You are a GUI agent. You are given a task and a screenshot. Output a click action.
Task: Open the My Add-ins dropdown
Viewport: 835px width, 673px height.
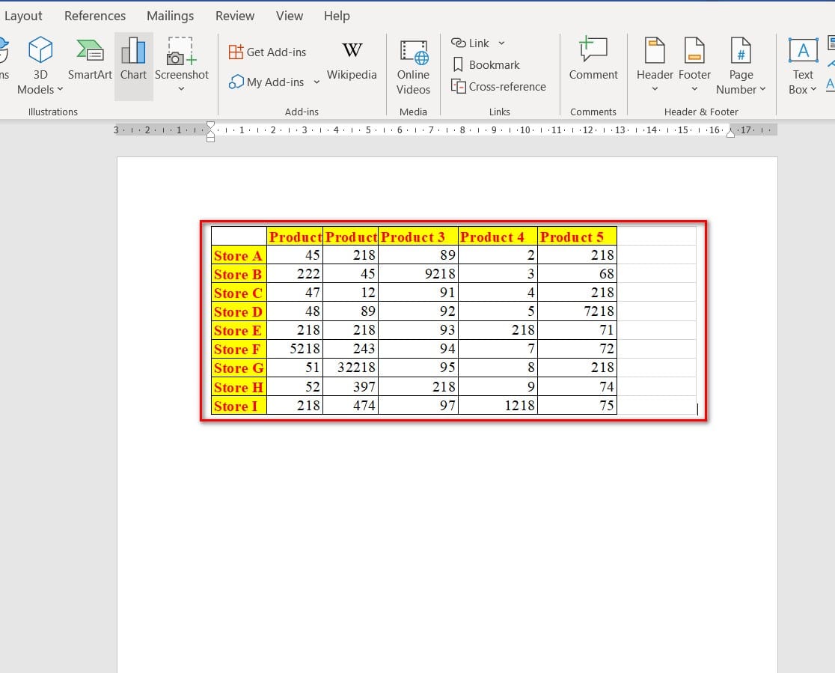(x=316, y=82)
